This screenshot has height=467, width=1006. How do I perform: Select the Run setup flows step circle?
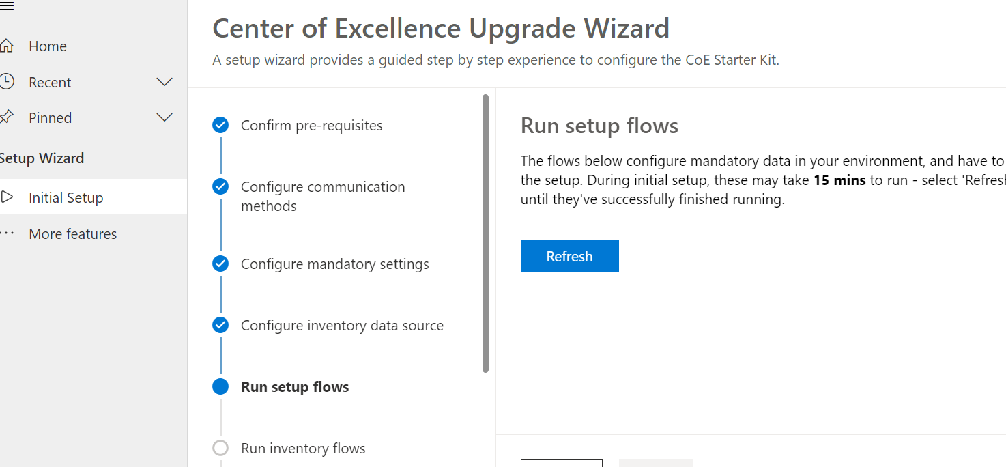point(220,386)
